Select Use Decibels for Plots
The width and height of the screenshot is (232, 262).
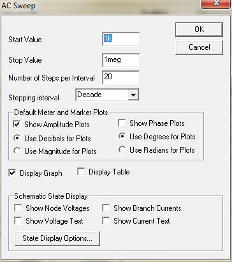point(17,138)
